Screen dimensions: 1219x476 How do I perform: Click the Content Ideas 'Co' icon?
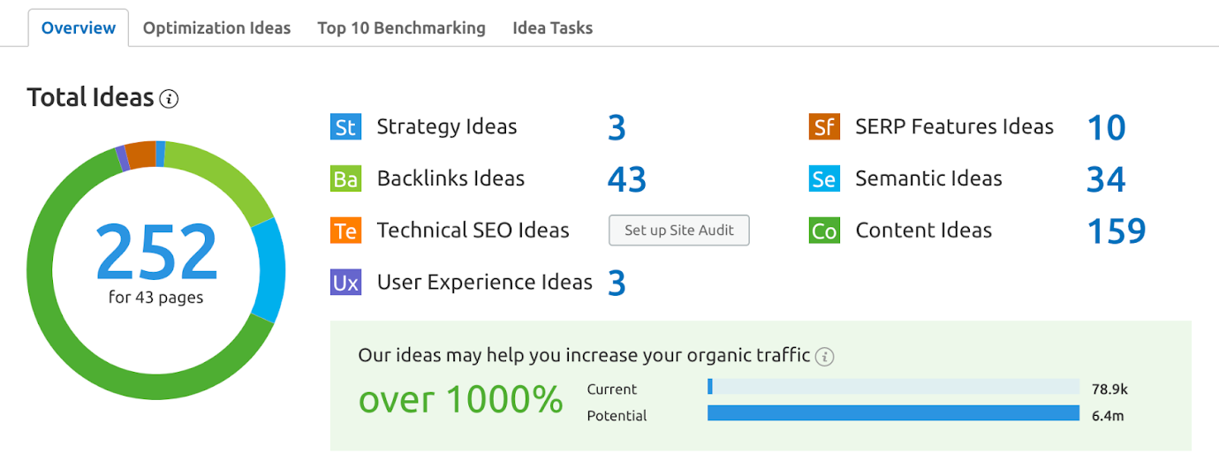click(x=824, y=231)
